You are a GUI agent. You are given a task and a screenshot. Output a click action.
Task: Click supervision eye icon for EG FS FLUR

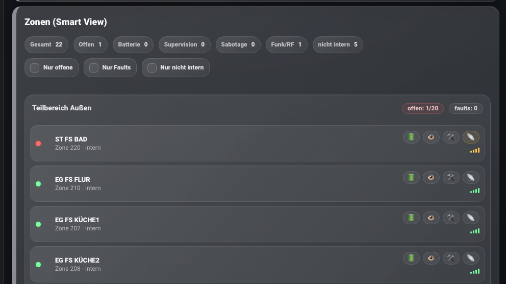click(431, 177)
